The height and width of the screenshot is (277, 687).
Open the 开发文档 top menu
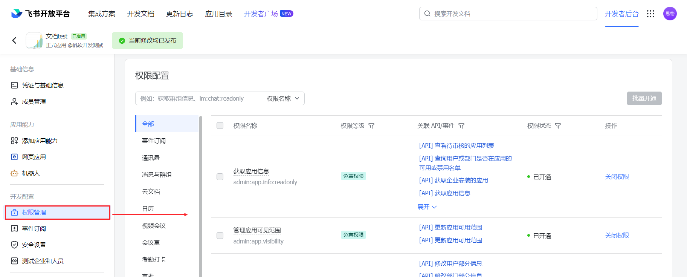(140, 14)
